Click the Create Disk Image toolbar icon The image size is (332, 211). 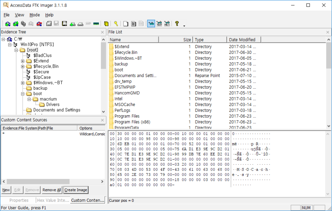[x=49, y=23]
